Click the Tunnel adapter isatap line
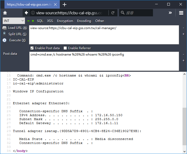Screen dimensions: 187x154 77,131
